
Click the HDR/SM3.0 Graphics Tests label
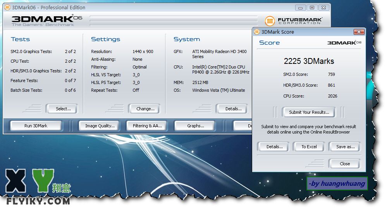[36, 71]
